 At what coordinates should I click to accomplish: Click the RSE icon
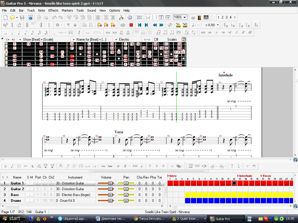(x=123, y=25)
